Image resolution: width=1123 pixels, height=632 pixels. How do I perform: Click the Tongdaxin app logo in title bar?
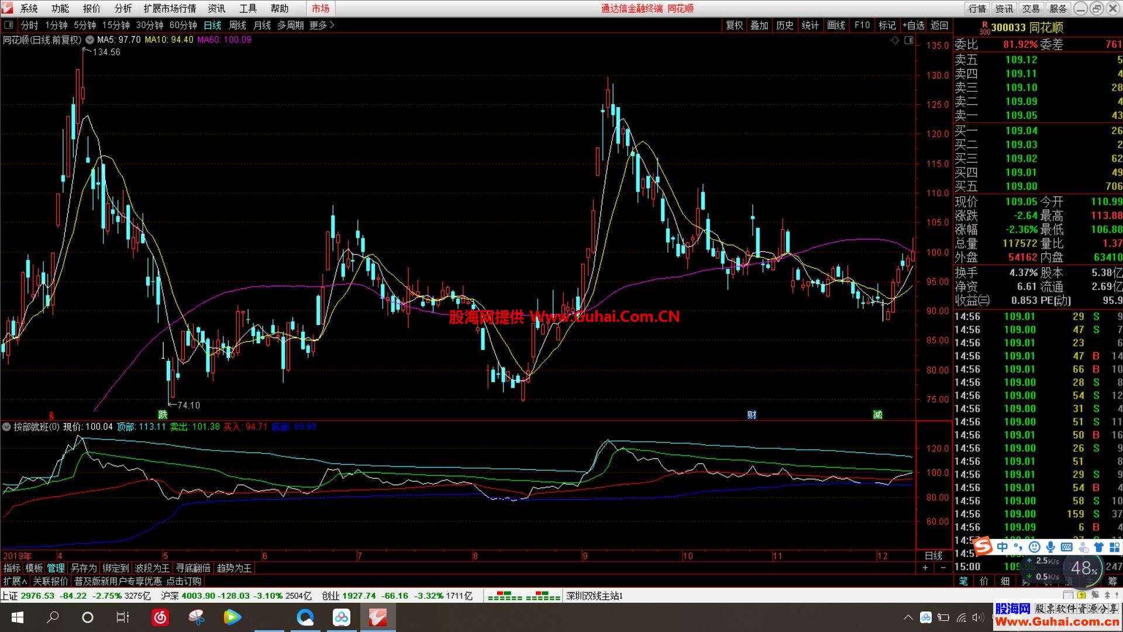[8, 8]
